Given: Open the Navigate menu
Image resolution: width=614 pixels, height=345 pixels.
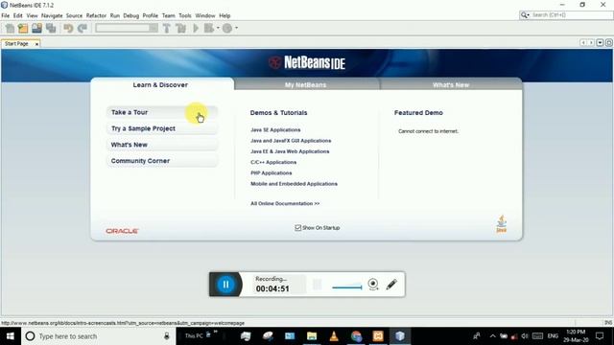Looking at the screenshot, I should (52, 15).
